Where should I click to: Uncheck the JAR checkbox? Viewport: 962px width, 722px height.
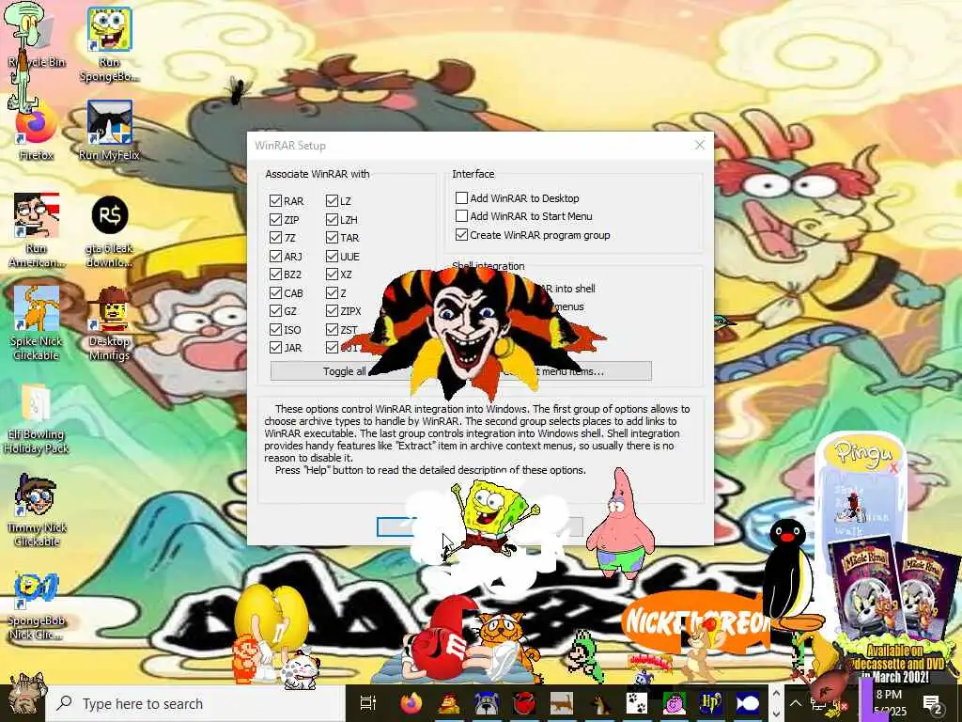coord(275,348)
